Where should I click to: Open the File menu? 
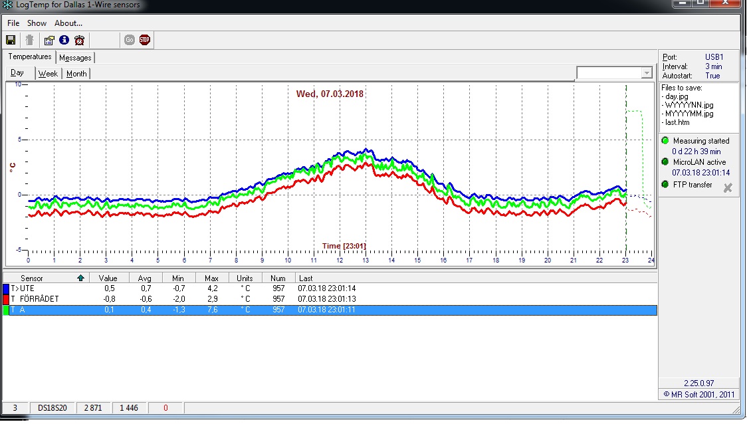[13, 23]
